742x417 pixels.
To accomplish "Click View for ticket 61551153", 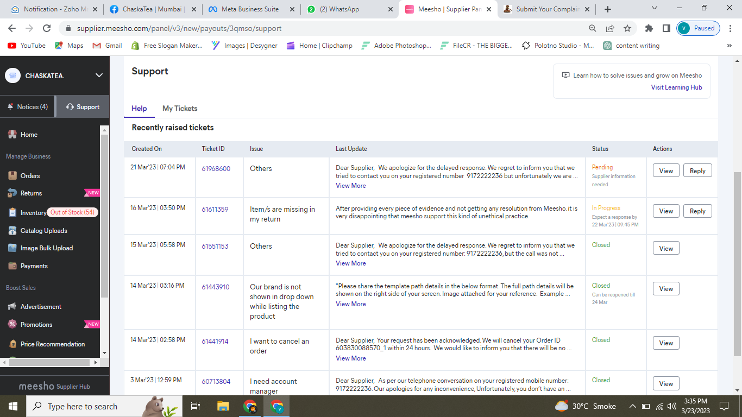I will coord(666,249).
